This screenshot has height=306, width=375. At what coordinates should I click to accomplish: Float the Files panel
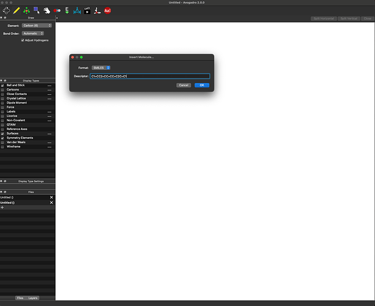click(5, 192)
